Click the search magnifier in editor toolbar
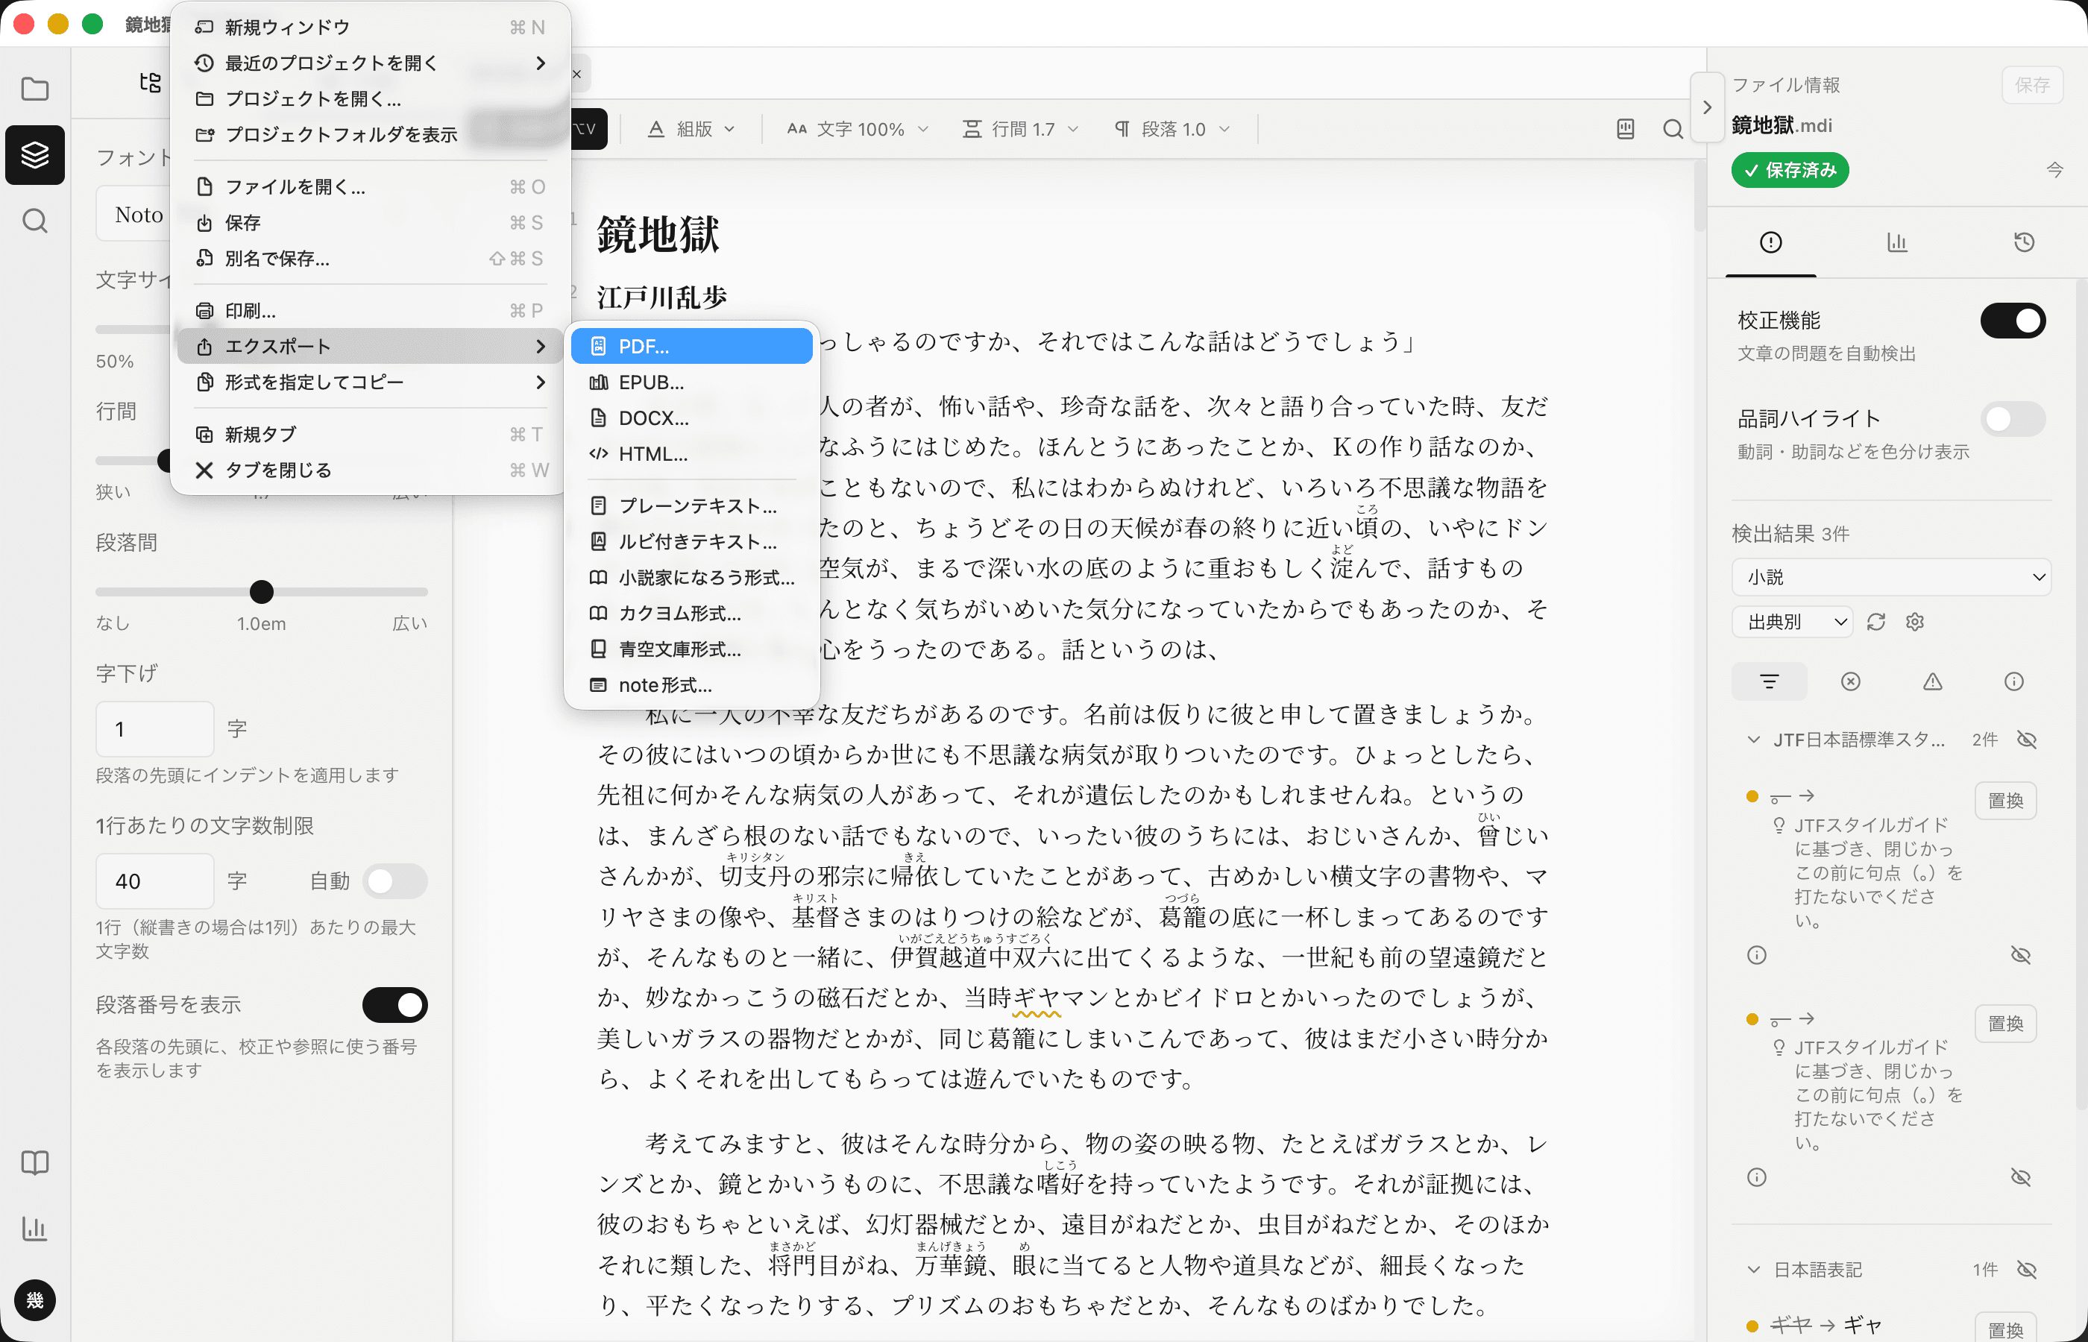This screenshot has height=1342, width=2088. coord(1673,129)
